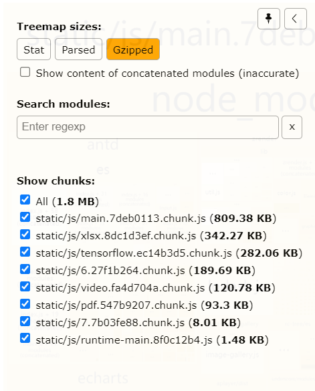The height and width of the screenshot is (391, 315).
Task: Pin the sidebar with the pushpin icon
Action: coord(269,19)
